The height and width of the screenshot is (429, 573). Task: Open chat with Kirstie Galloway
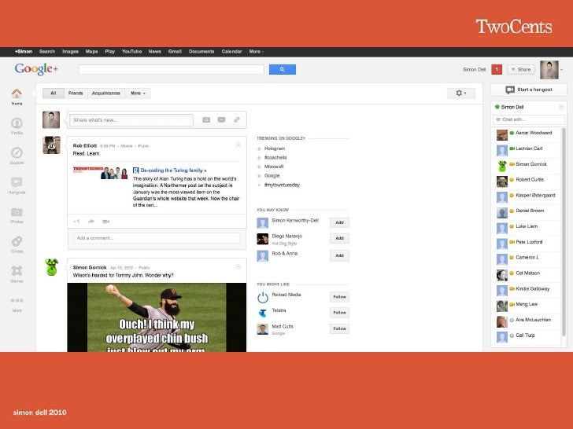tap(528, 290)
